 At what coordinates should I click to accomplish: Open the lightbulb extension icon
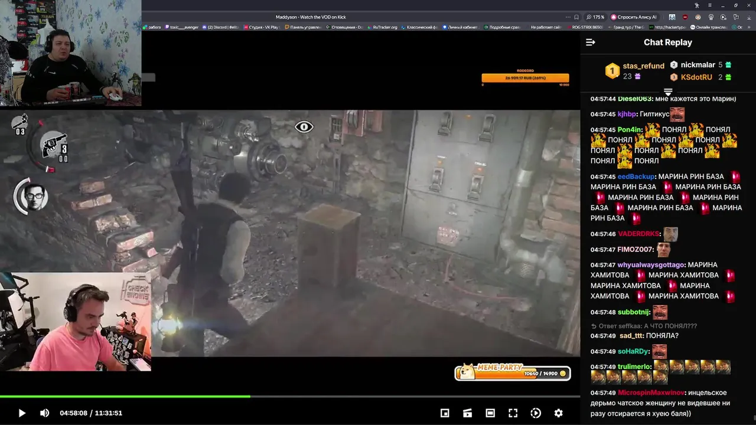pos(711,17)
